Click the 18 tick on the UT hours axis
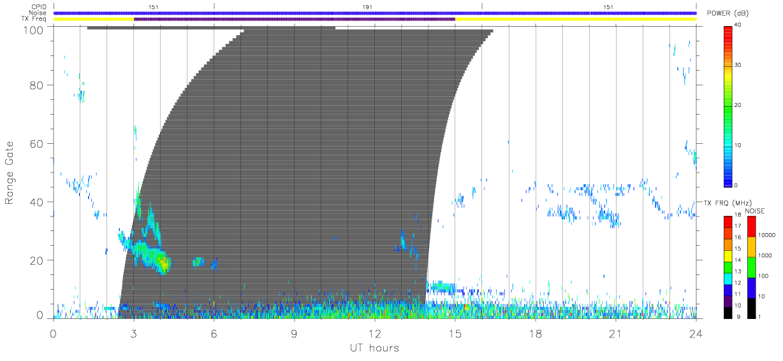 click(536, 333)
